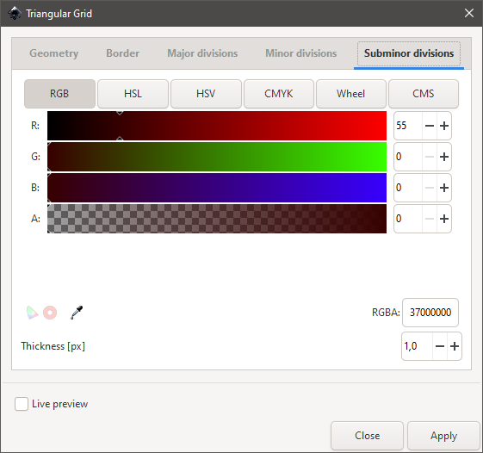Switch to the CMYK color mode

tap(279, 94)
